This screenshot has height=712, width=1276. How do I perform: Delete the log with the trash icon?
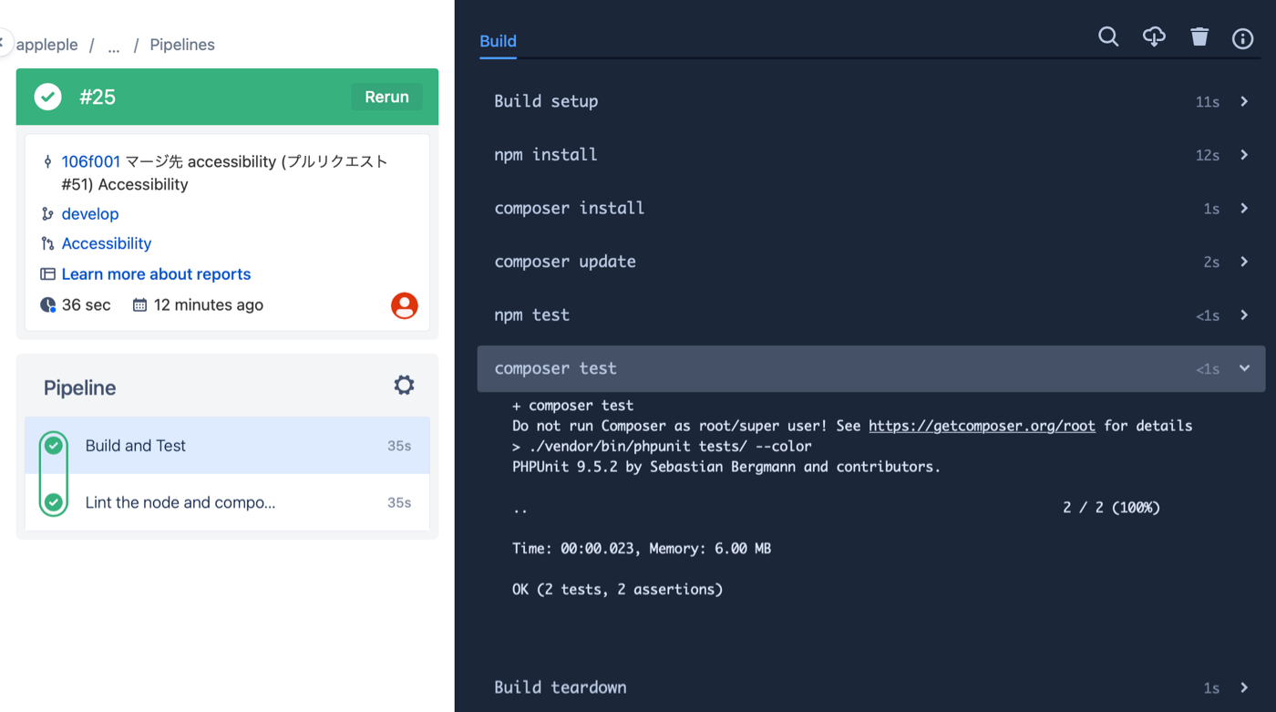click(1199, 36)
